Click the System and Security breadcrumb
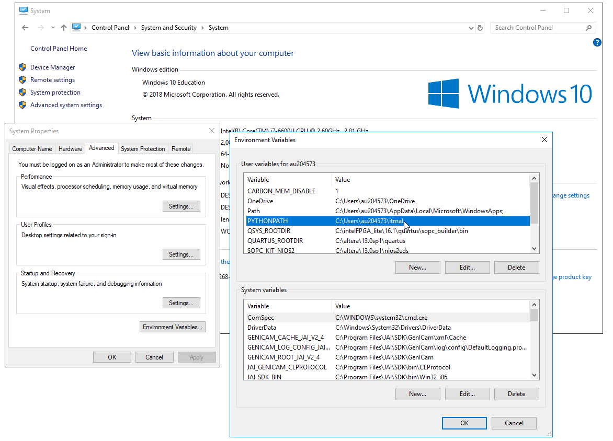 (169, 28)
